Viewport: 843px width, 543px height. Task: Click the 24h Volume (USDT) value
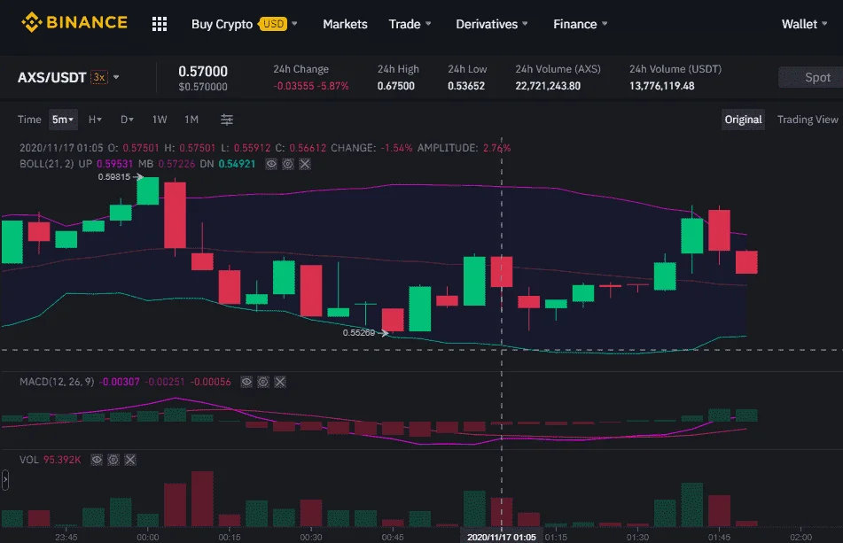tap(662, 86)
